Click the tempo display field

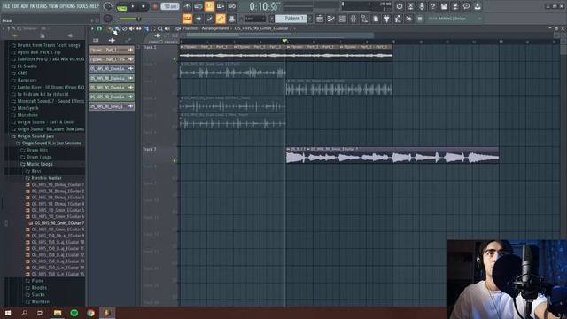tap(170, 6)
